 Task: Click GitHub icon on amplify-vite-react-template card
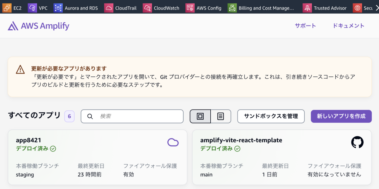point(357,143)
